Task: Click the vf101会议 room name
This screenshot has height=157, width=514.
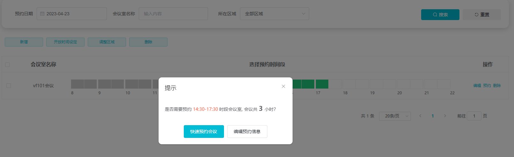Action: coord(43,86)
